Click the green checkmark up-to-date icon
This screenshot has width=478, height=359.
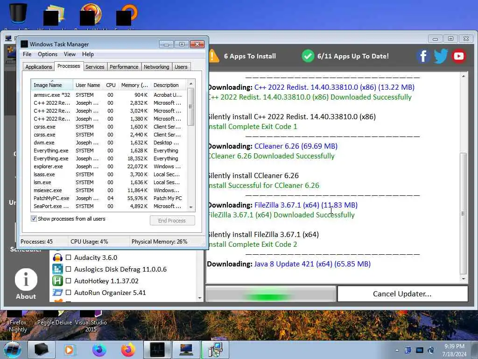(308, 56)
